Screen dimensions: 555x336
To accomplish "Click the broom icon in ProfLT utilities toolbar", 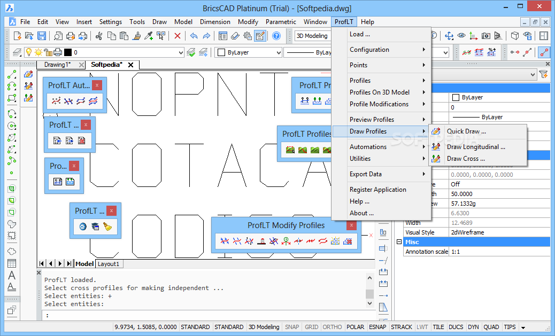I will click(107, 226).
